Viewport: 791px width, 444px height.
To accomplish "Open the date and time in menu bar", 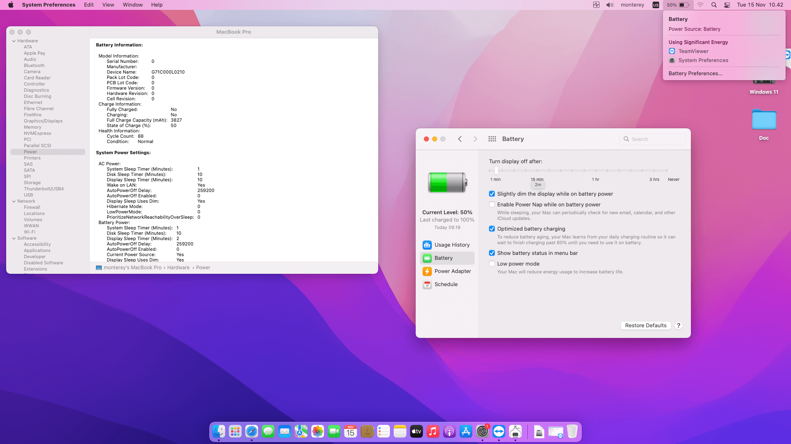I will [x=760, y=5].
